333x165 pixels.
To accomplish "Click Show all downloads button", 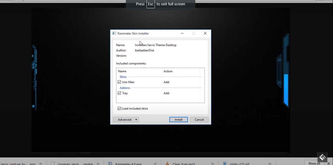I will click(x=314, y=163).
